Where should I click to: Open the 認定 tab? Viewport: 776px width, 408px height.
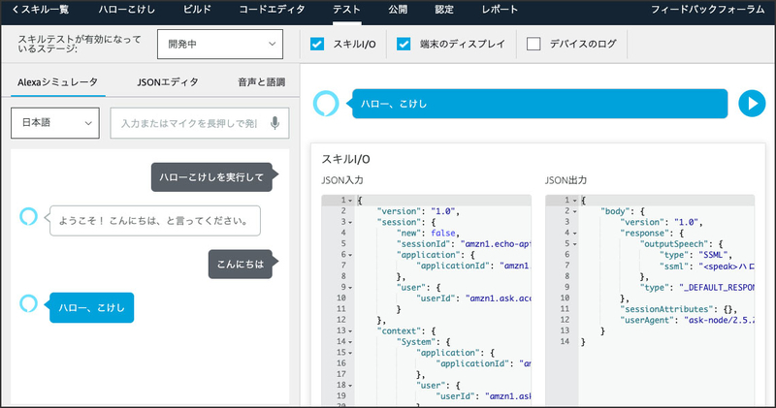click(x=444, y=10)
